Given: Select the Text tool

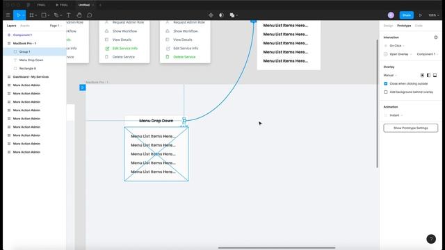Looking at the screenshot, I should [68, 15].
